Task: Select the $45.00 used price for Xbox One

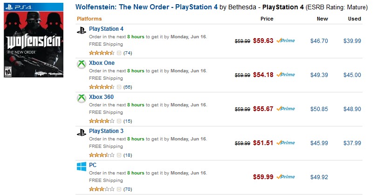Action: [352, 75]
